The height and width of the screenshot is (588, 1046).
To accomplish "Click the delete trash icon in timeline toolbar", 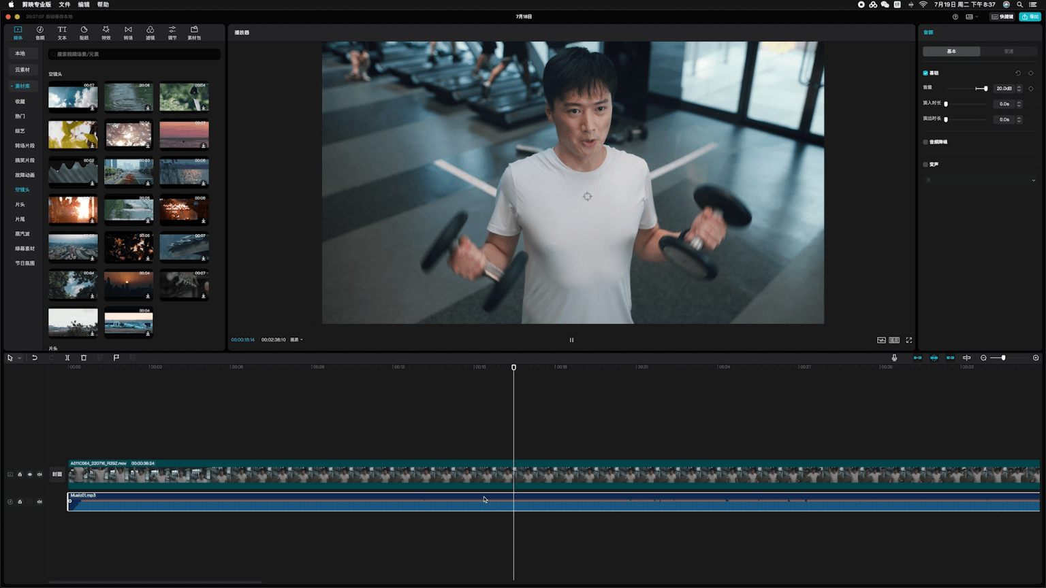I will coord(84,358).
